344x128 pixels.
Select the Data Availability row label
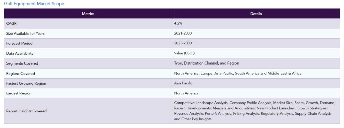20,53
